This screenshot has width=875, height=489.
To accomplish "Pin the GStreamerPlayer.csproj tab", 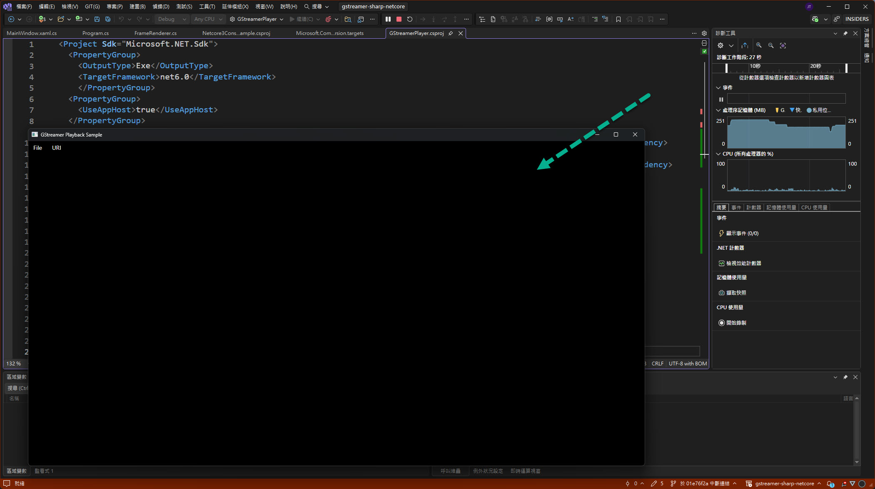I will tap(451, 33).
